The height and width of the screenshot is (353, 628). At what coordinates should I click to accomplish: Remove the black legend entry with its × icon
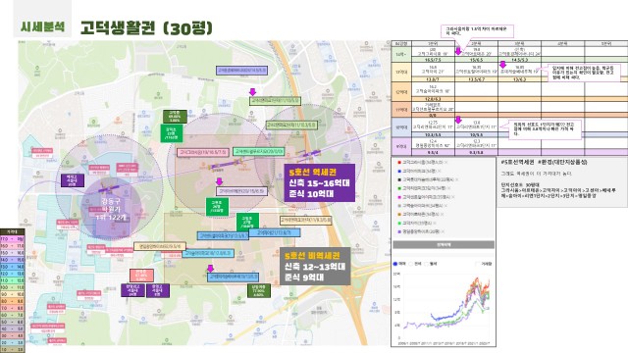click(456, 179)
